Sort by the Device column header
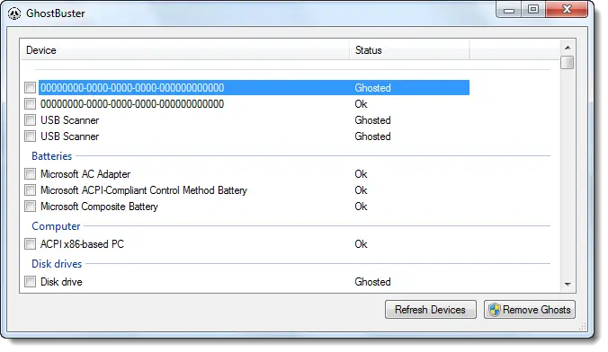Image resolution: width=608 pixels, height=352 pixels. (185, 50)
